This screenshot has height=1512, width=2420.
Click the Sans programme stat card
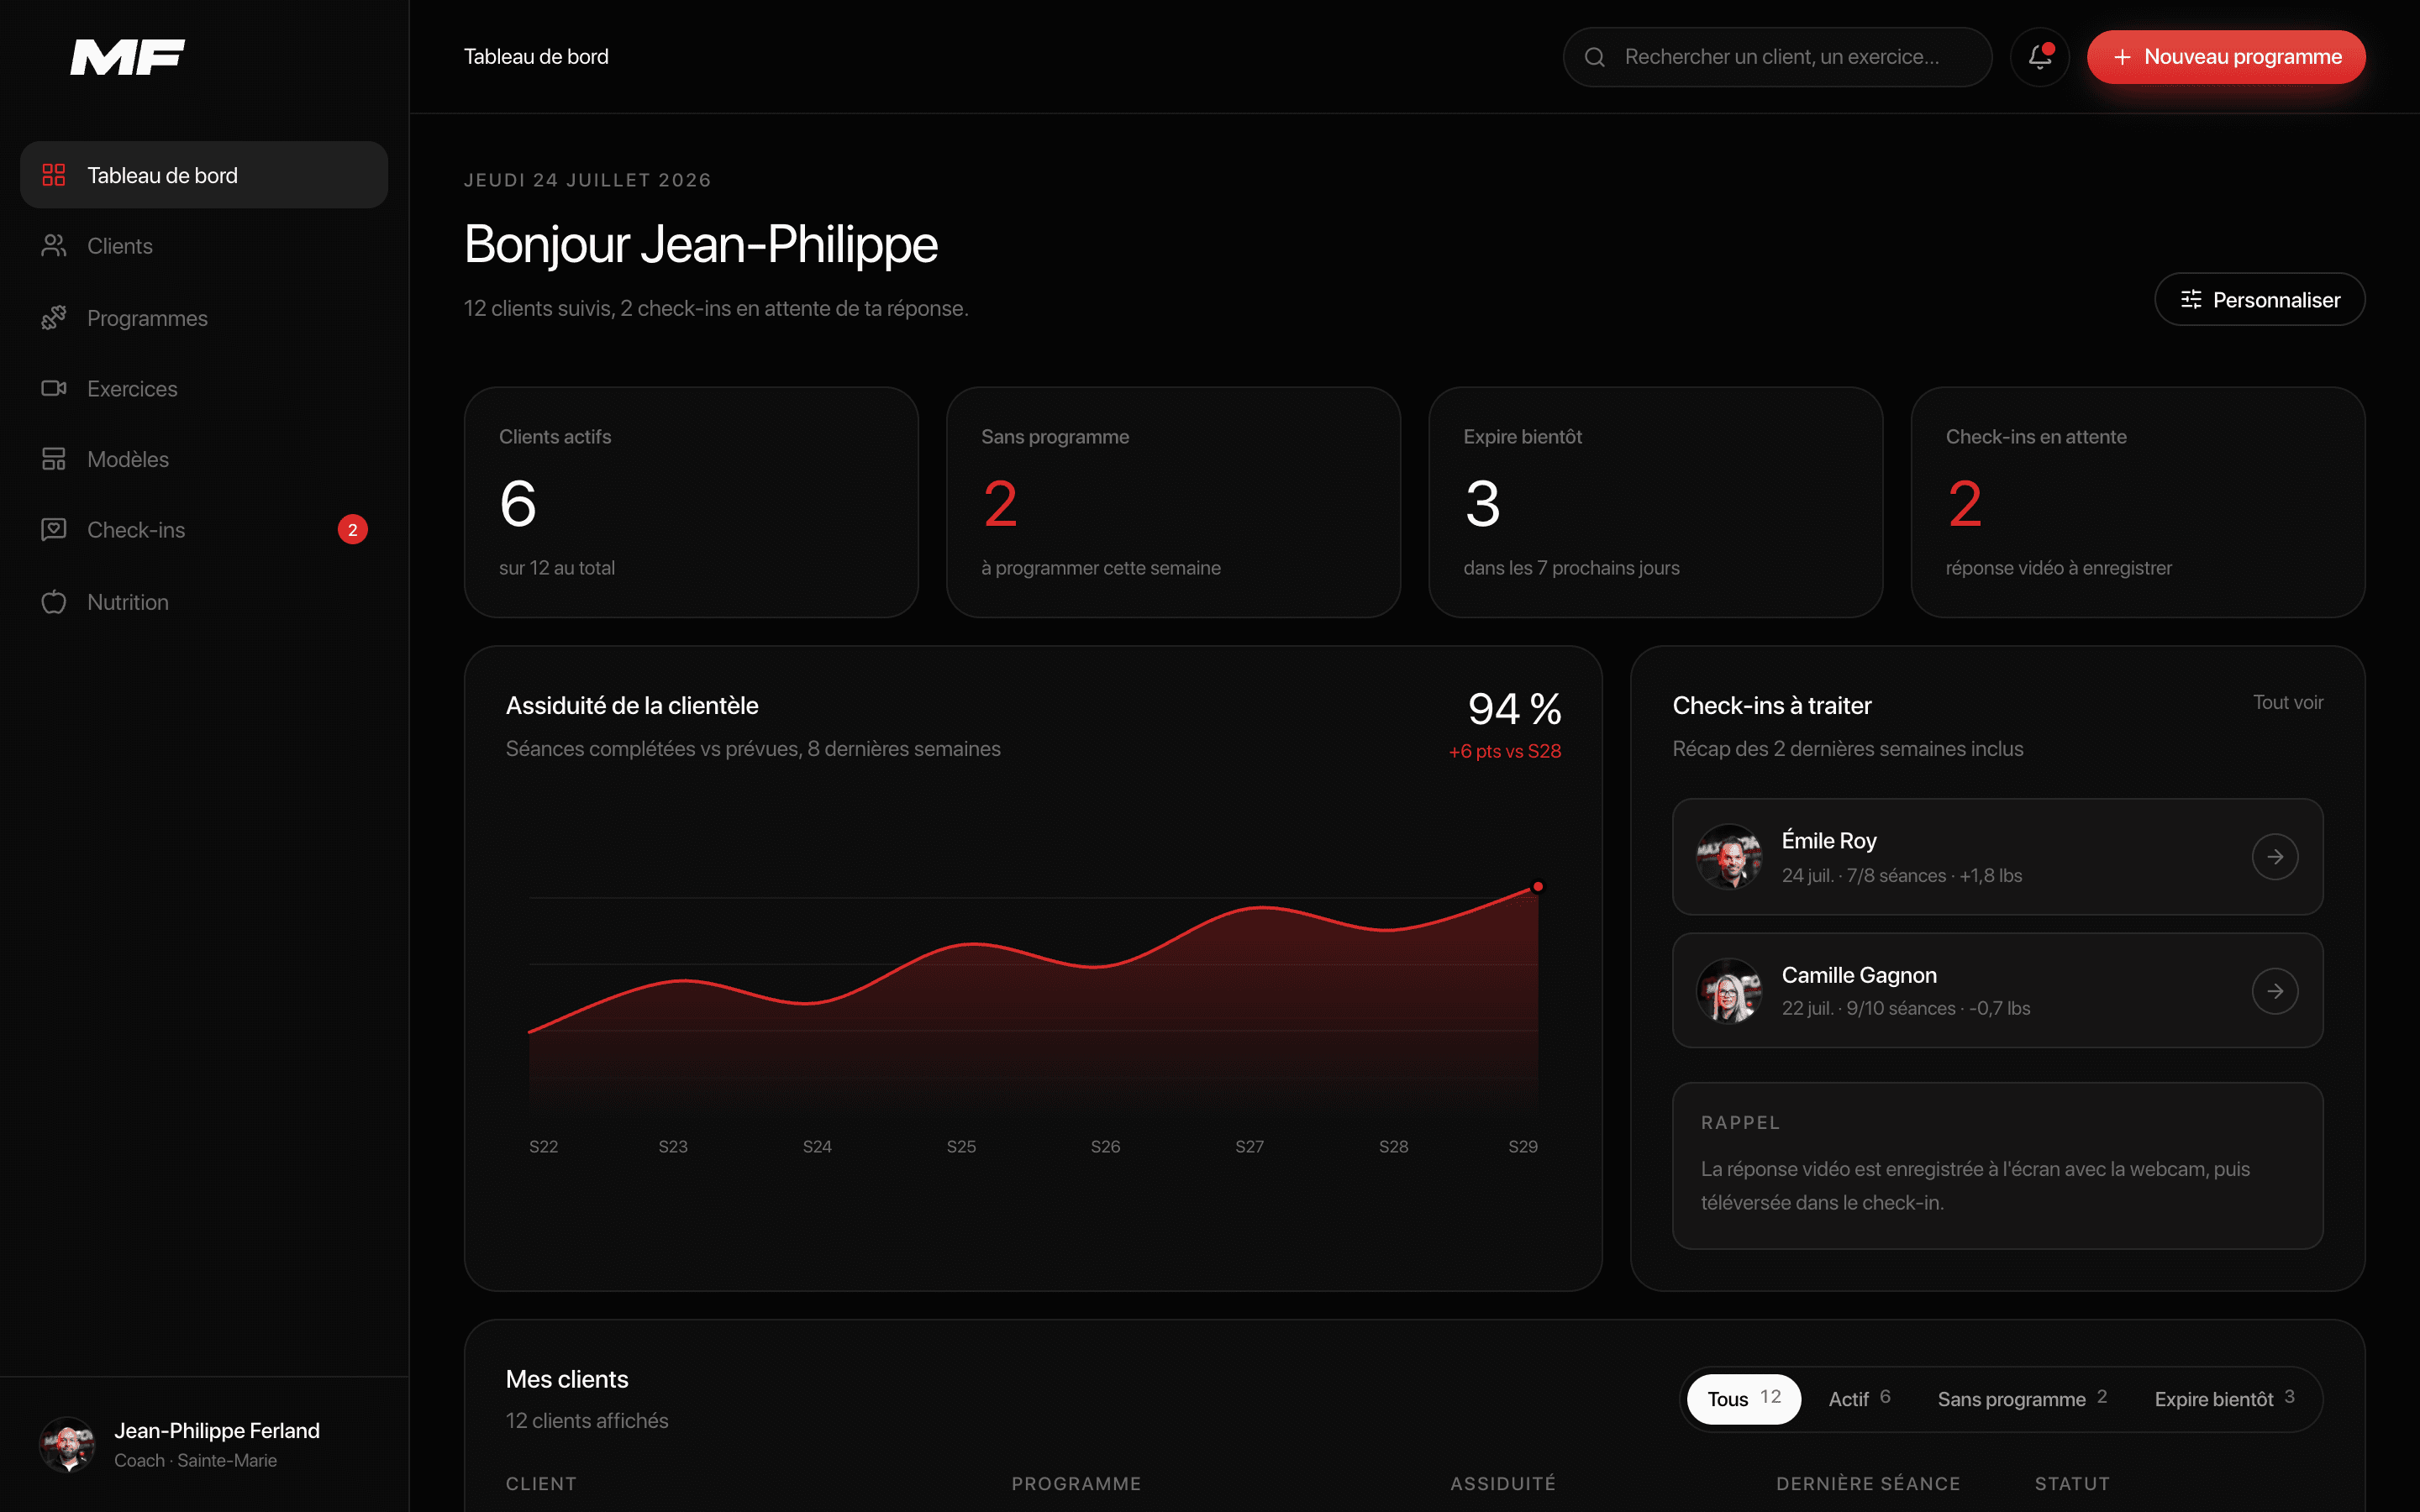click(1173, 502)
